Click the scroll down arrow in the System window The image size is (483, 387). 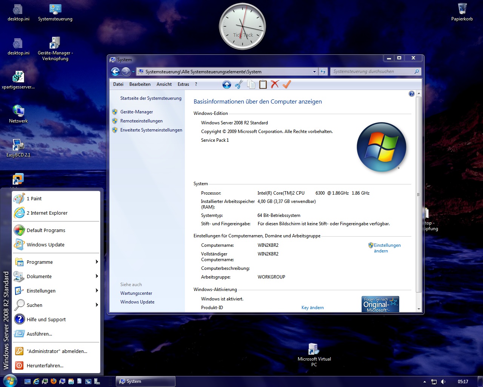point(418,309)
